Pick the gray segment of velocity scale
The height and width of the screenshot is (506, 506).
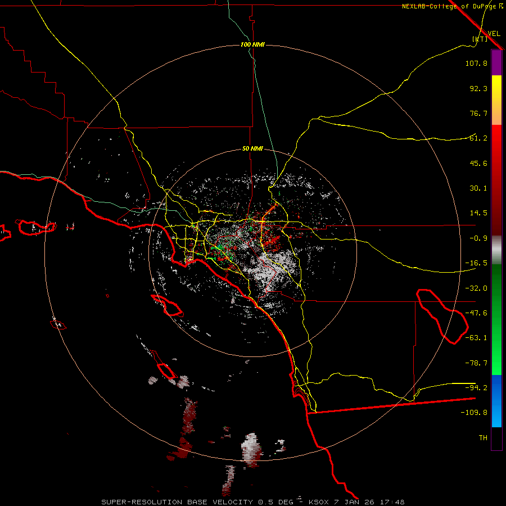click(x=496, y=250)
